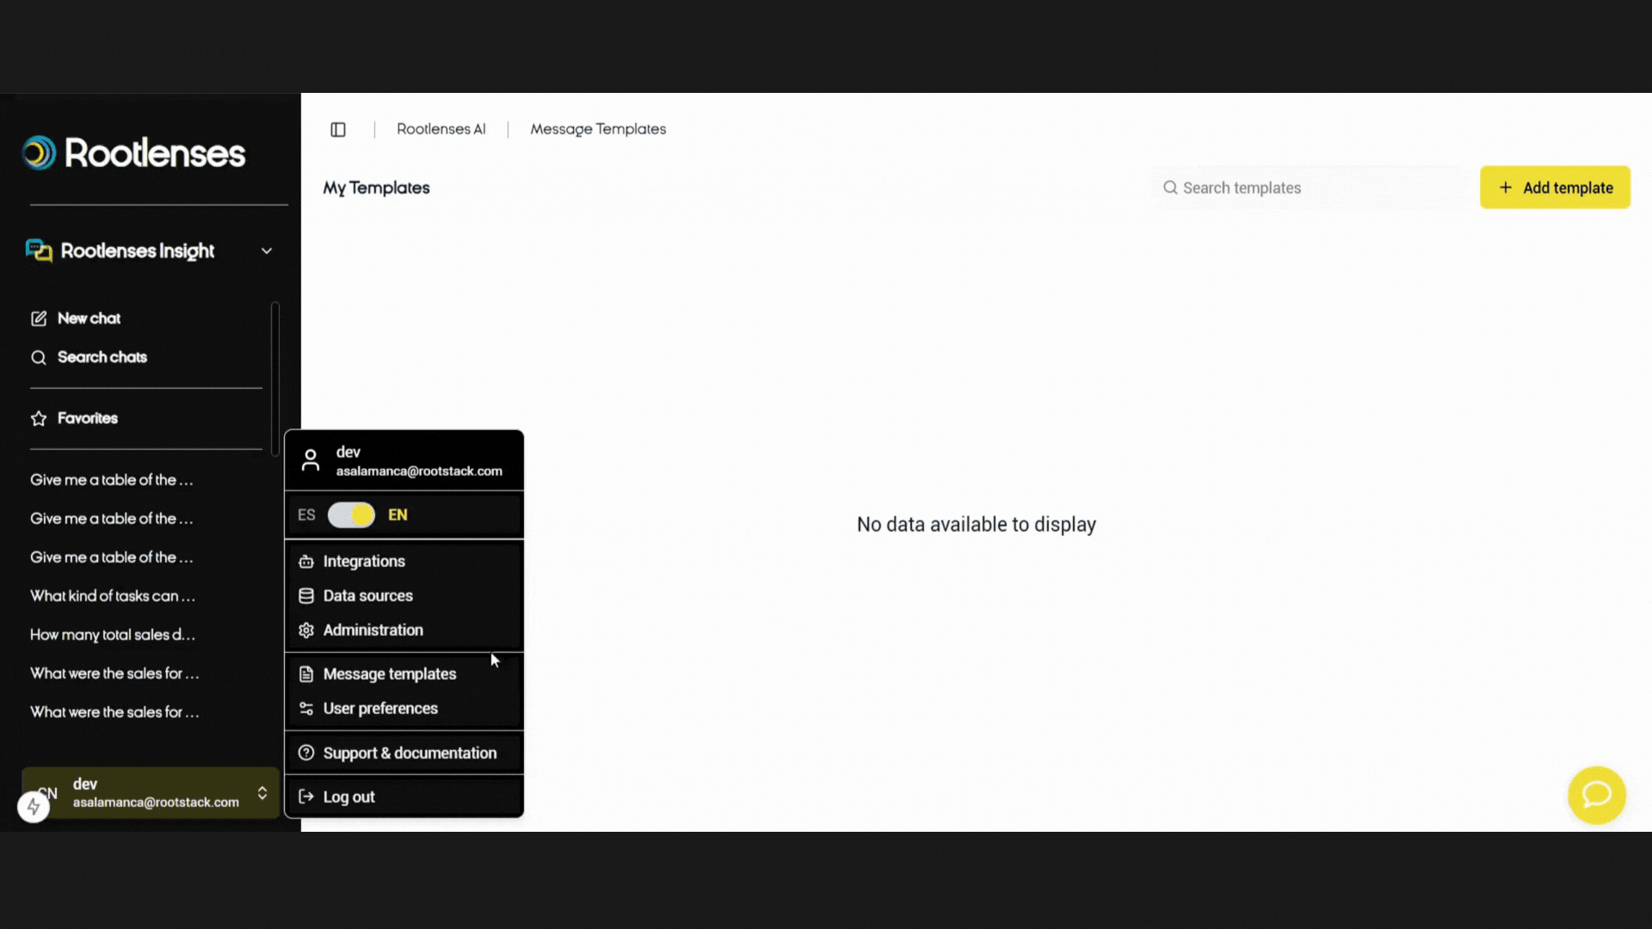Click the Favorites star icon
This screenshot has width=1652, height=929.
tap(39, 419)
